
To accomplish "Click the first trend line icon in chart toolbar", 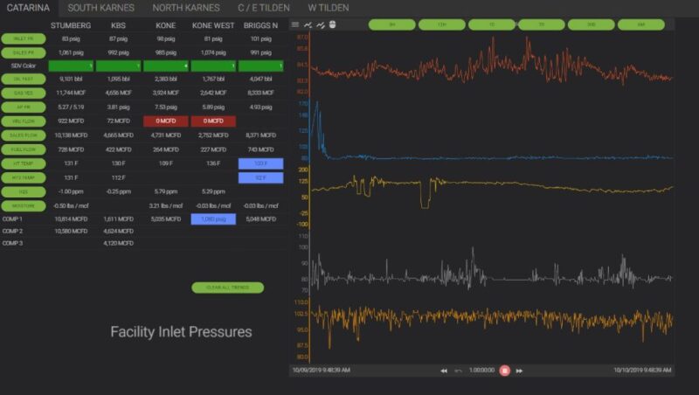I will [x=308, y=24].
